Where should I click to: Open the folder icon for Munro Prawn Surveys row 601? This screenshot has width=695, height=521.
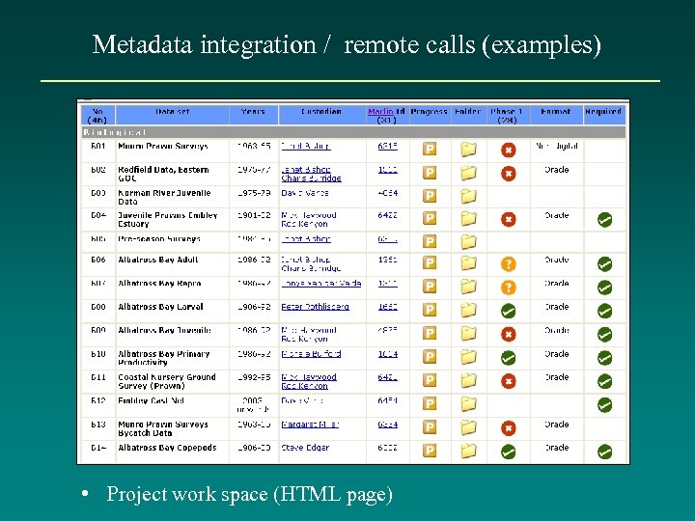coord(468,150)
